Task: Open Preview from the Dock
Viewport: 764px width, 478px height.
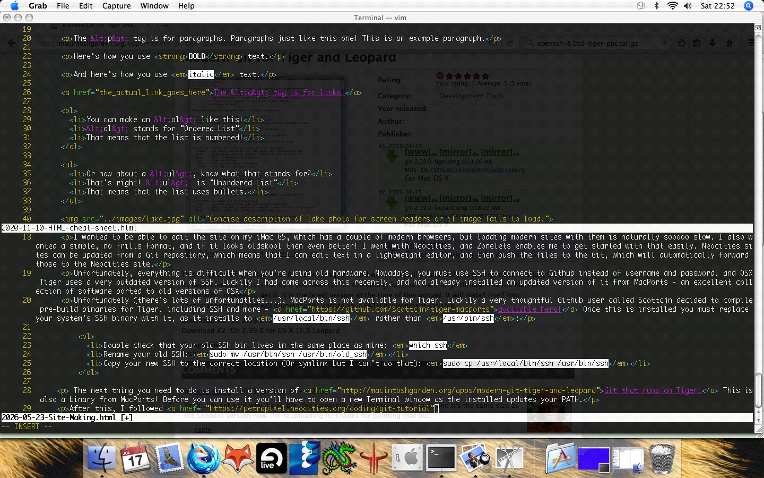Action: [x=475, y=458]
